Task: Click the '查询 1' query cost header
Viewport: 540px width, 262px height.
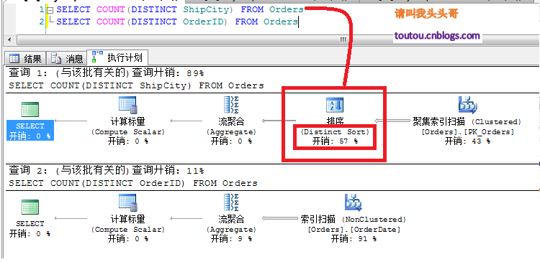Action: click(x=107, y=73)
